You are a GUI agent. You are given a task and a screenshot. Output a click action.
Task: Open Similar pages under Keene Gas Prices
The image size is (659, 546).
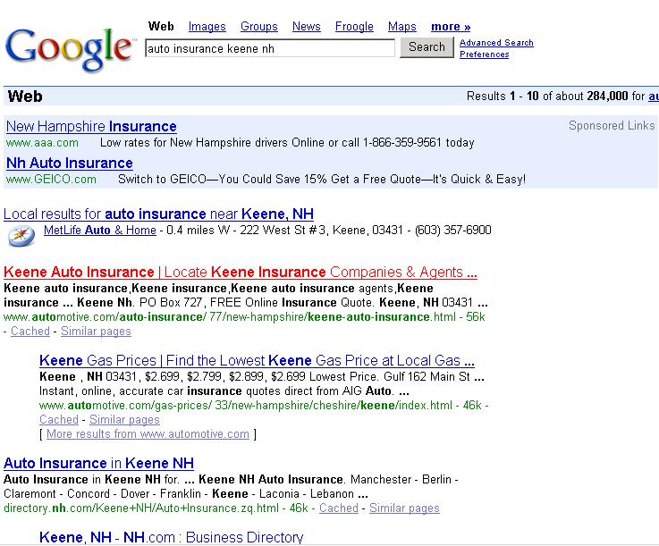click(x=124, y=420)
